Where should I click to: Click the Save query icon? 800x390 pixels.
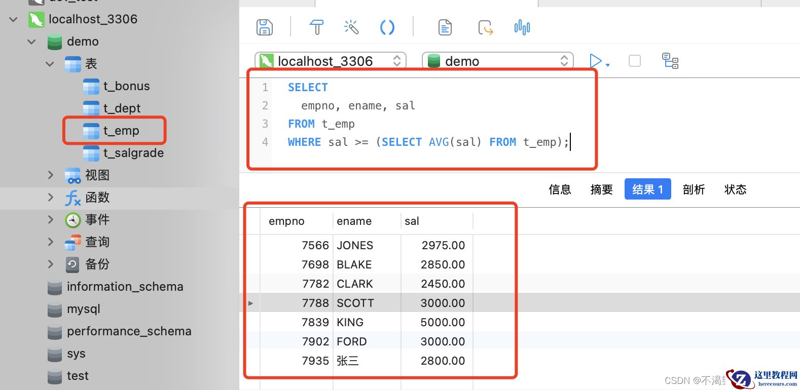265,27
